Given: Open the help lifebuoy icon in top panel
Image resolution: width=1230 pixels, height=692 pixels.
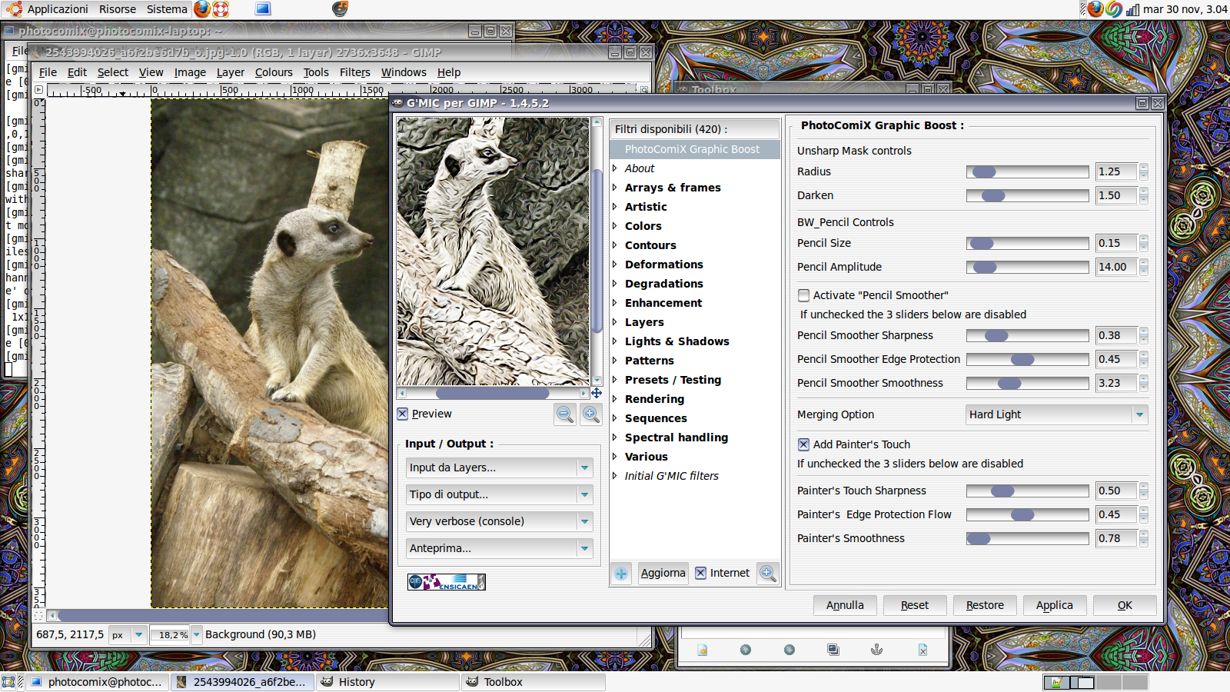Looking at the screenshot, I should pyautogui.click(x=221, y=9).
